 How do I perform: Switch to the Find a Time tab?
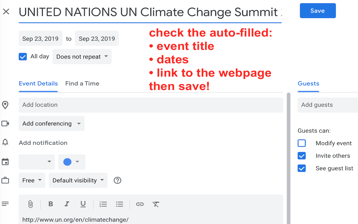[x=82, y=83]
